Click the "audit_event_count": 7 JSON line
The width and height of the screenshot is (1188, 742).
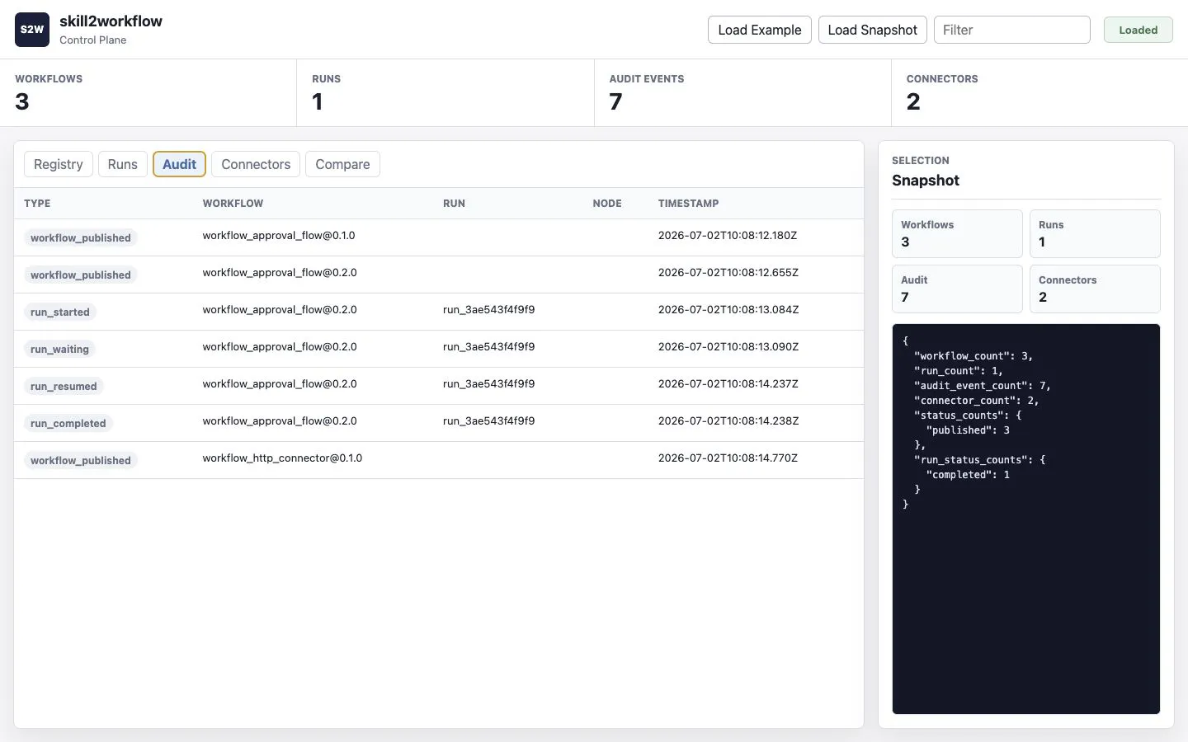click(x=983, y=386)
